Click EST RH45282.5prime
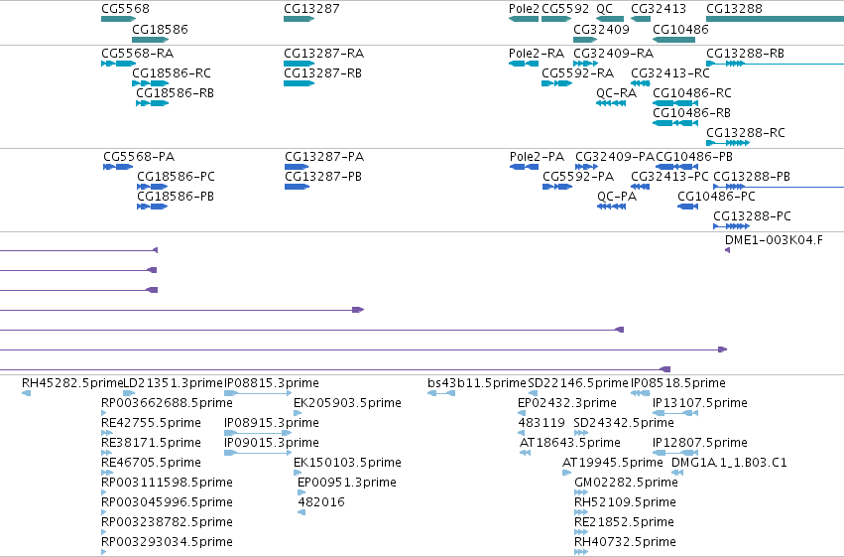844x557 pixels. (x=72, y=383)
